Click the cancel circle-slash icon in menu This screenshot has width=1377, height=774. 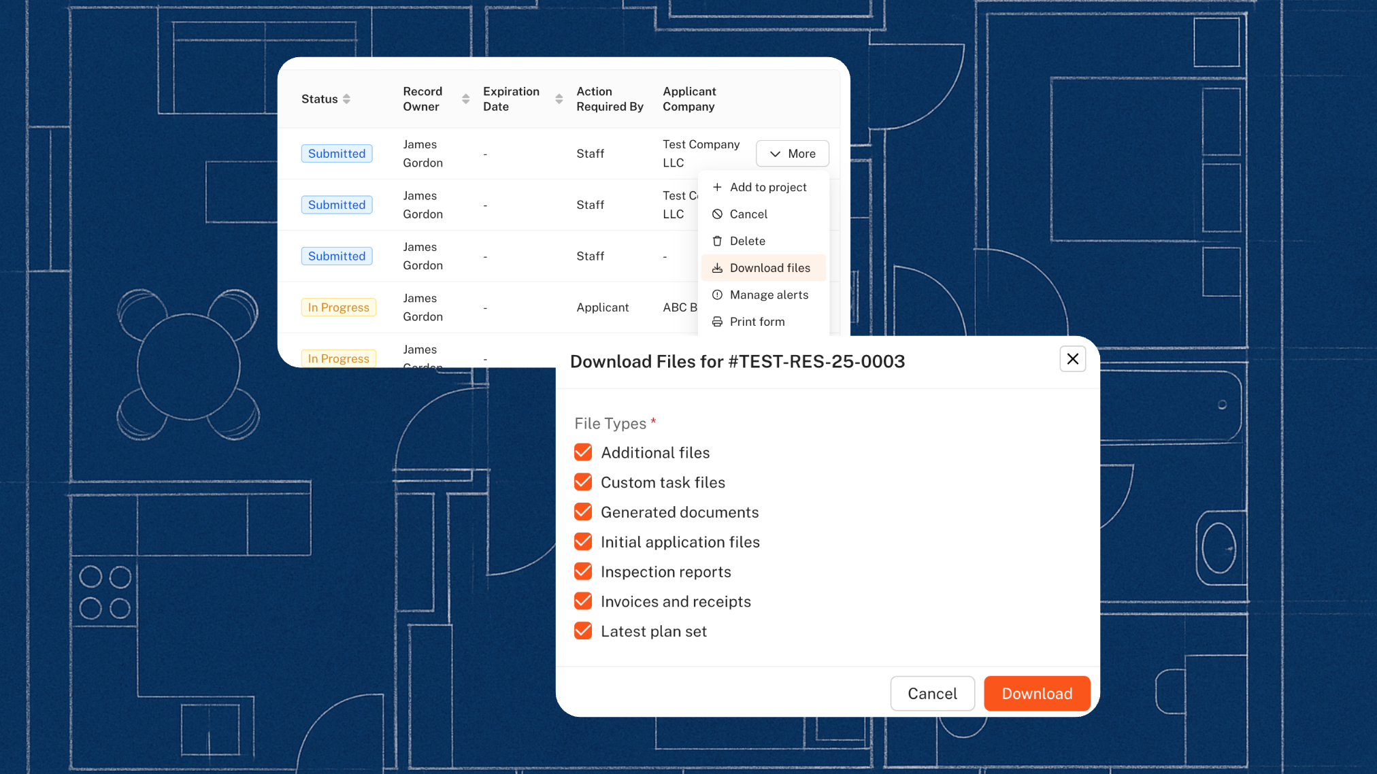(x=717, y=214)
